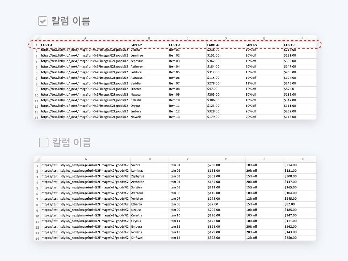Click the LABEL-5 cell
The image size is (348, 261).
[x=264, y=45]
